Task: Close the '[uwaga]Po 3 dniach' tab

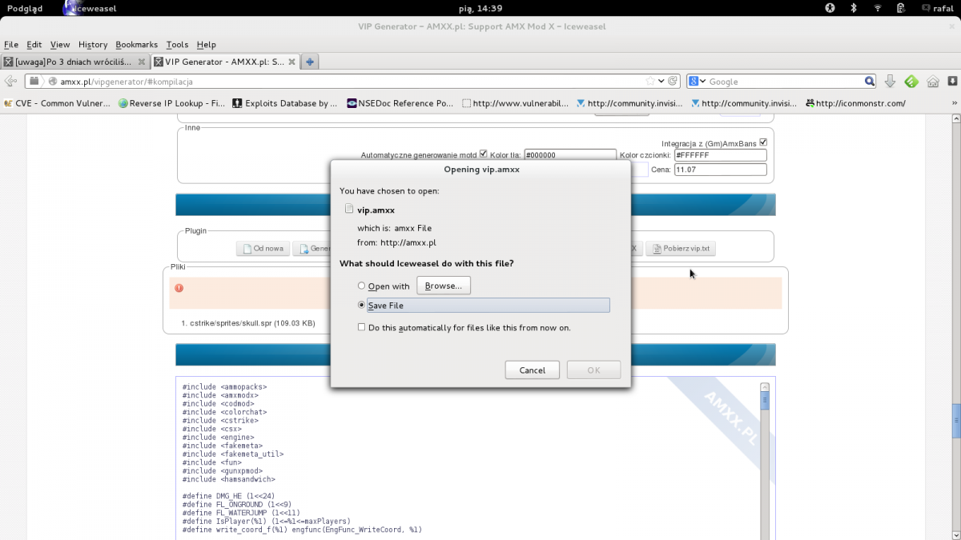Action: click(142, 62)
